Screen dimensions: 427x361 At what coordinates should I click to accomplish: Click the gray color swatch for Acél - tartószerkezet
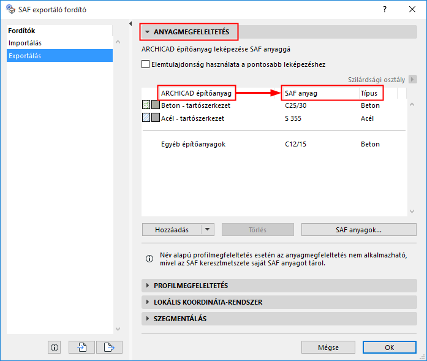pyautogui.click(x=156, y=118)
